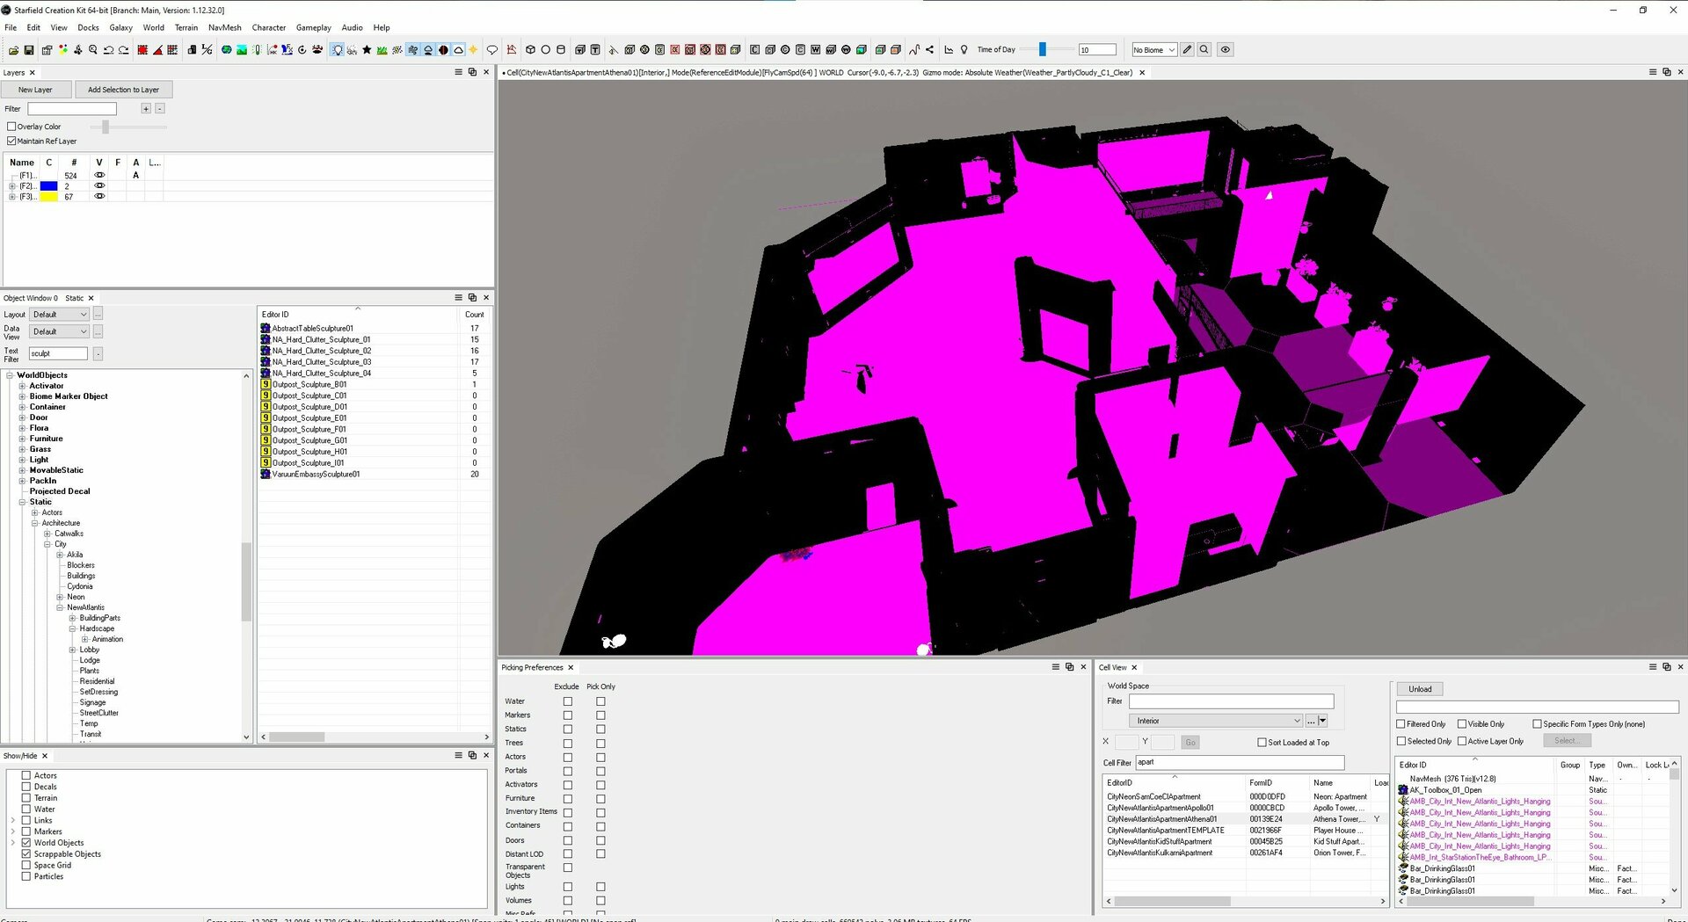Image resolution: width=1688 pixels, height=922 pixels.
Task: Open the Terrain menu
Action: point(186,27)
